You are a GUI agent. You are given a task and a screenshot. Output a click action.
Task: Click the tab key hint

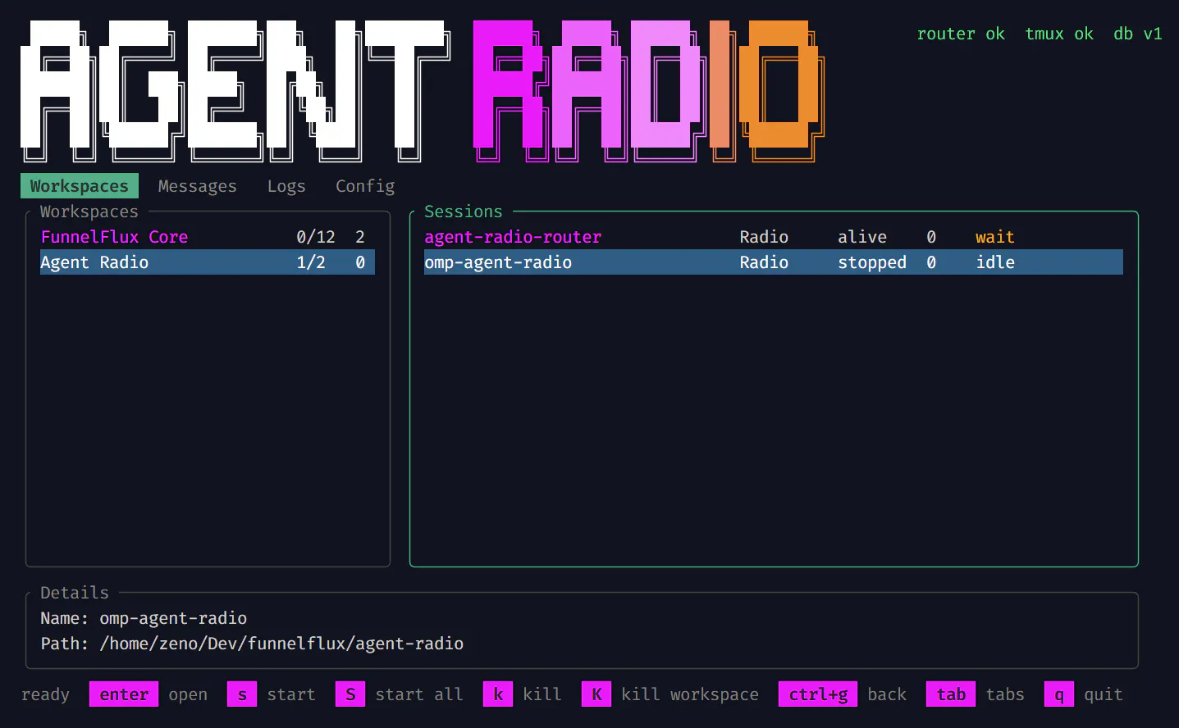[951, 694]
